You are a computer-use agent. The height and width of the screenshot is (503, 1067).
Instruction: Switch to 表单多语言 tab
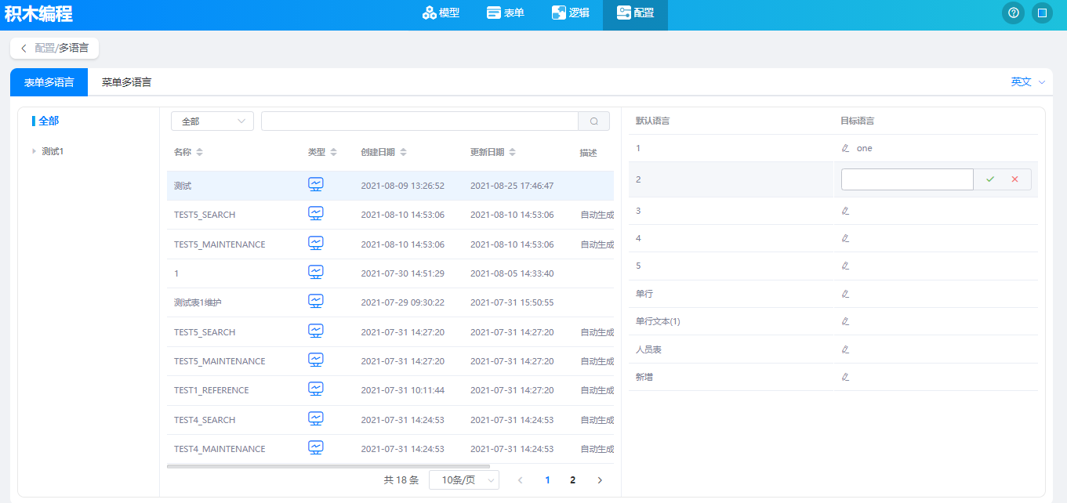49,82
